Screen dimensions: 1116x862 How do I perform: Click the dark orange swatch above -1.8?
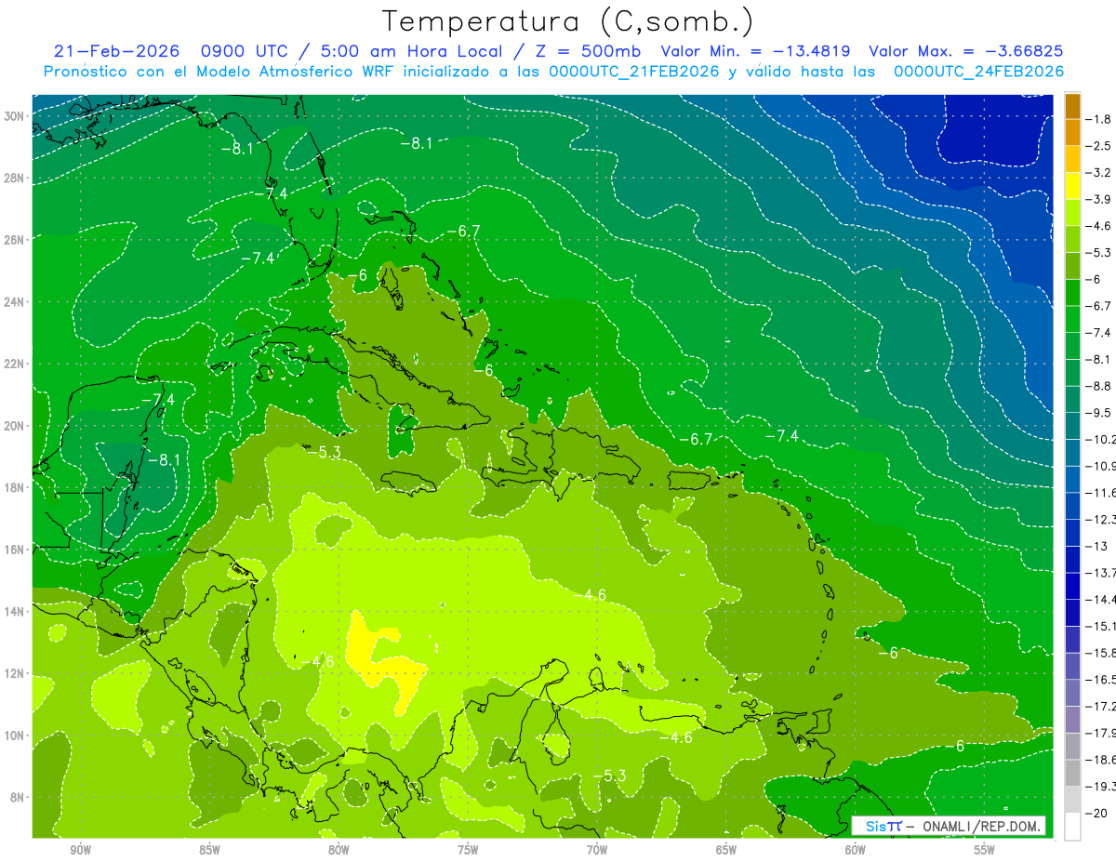click(x=1072, y=106)
